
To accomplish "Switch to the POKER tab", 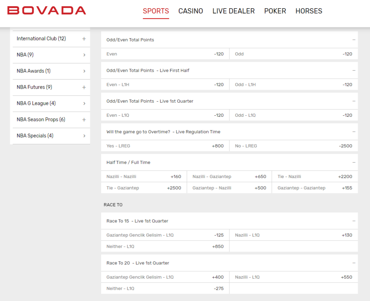I will coord(275,11).
